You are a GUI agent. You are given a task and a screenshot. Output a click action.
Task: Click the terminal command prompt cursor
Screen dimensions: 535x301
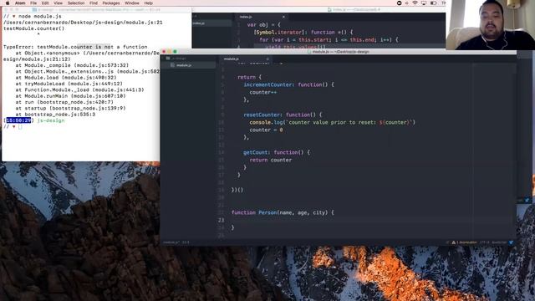click(20, 127)
